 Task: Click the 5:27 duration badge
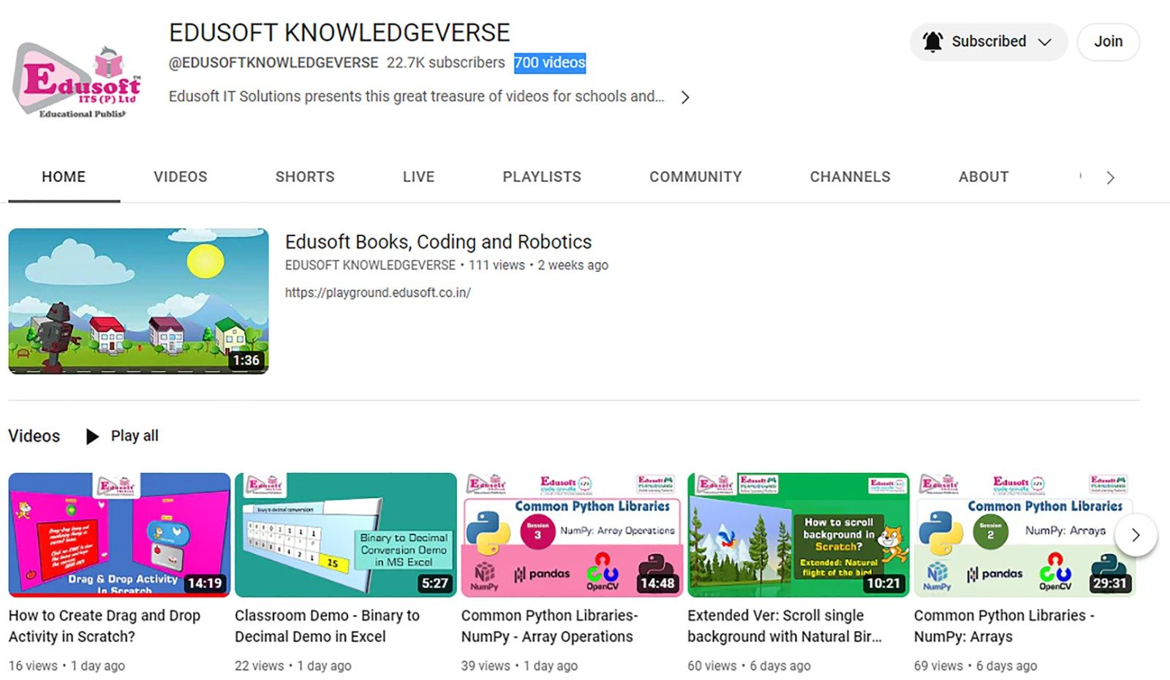(434, 583)
